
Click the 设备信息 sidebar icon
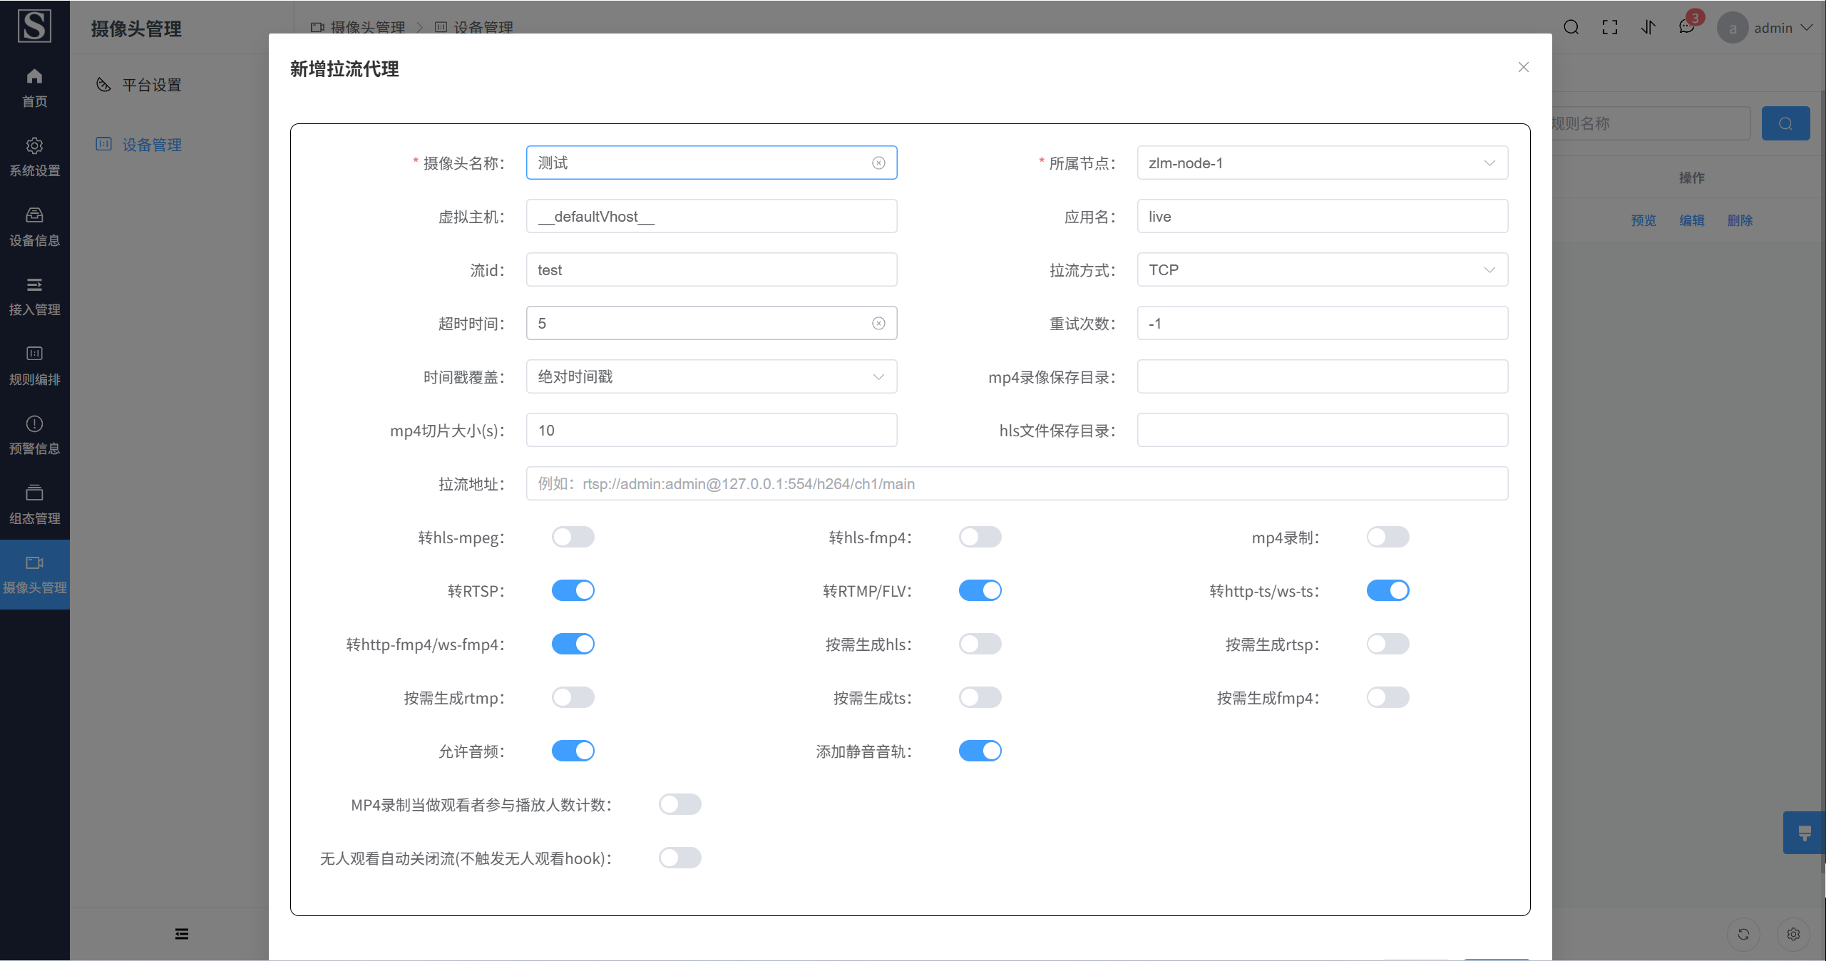pyautogui.click(x=34, y=215)
